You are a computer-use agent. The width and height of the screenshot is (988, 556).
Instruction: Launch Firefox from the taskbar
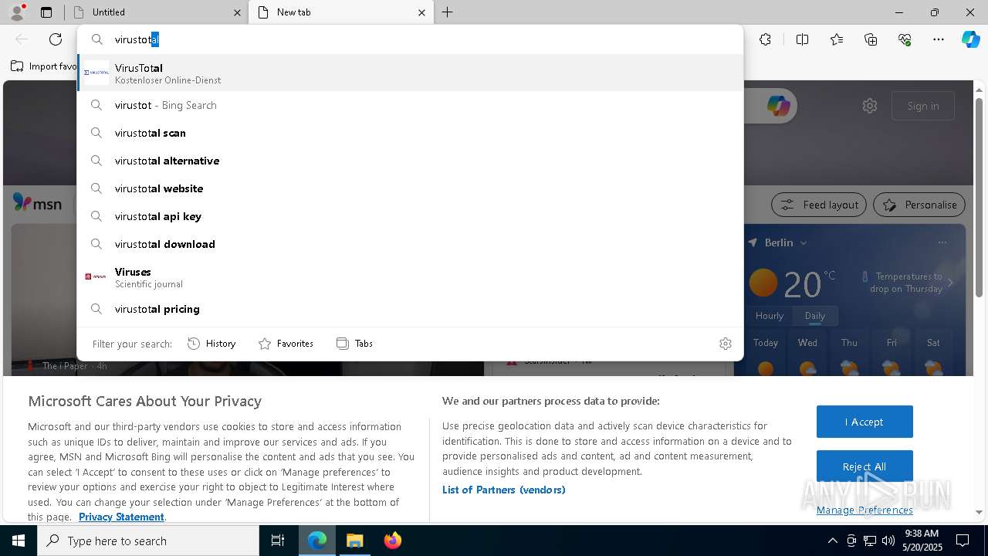pyautogui.click(x=392, y=541)
